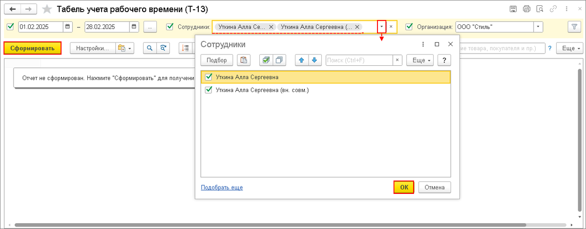
Task: Toggle the Сотрудники filter checkbox
Action: pyautogui.click(x=170, y=27)
